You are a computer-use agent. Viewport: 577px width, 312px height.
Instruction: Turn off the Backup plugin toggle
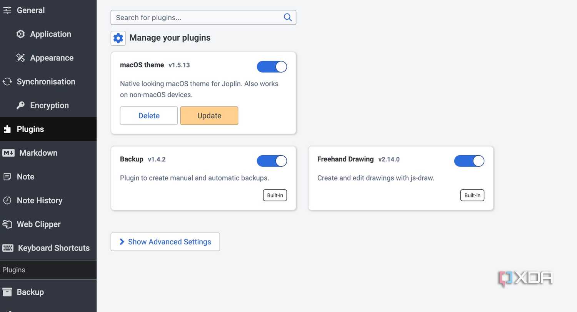[272, 161]
